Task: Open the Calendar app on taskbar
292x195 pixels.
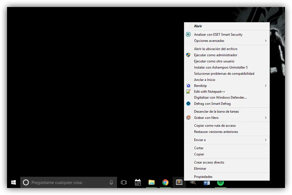Action: 138,182
